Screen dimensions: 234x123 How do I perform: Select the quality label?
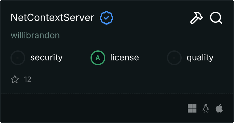tap(200, 58)
